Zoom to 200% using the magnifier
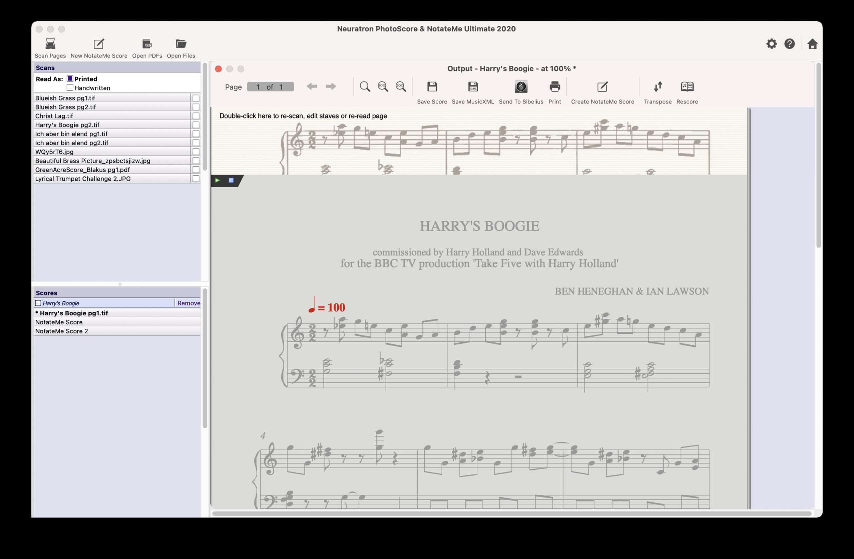This screenshot has height=559, width=854. 401,86
